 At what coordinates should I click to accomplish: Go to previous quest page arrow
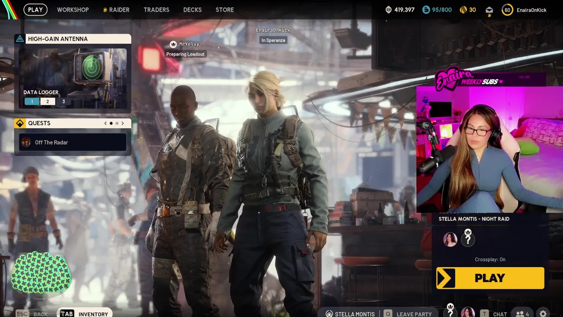coord(106,123)
